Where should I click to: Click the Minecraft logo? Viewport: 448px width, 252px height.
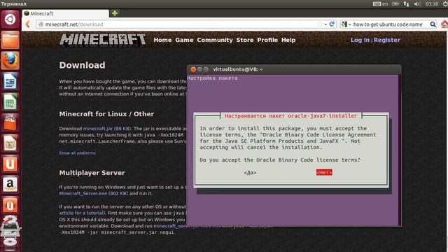(103, 40)
